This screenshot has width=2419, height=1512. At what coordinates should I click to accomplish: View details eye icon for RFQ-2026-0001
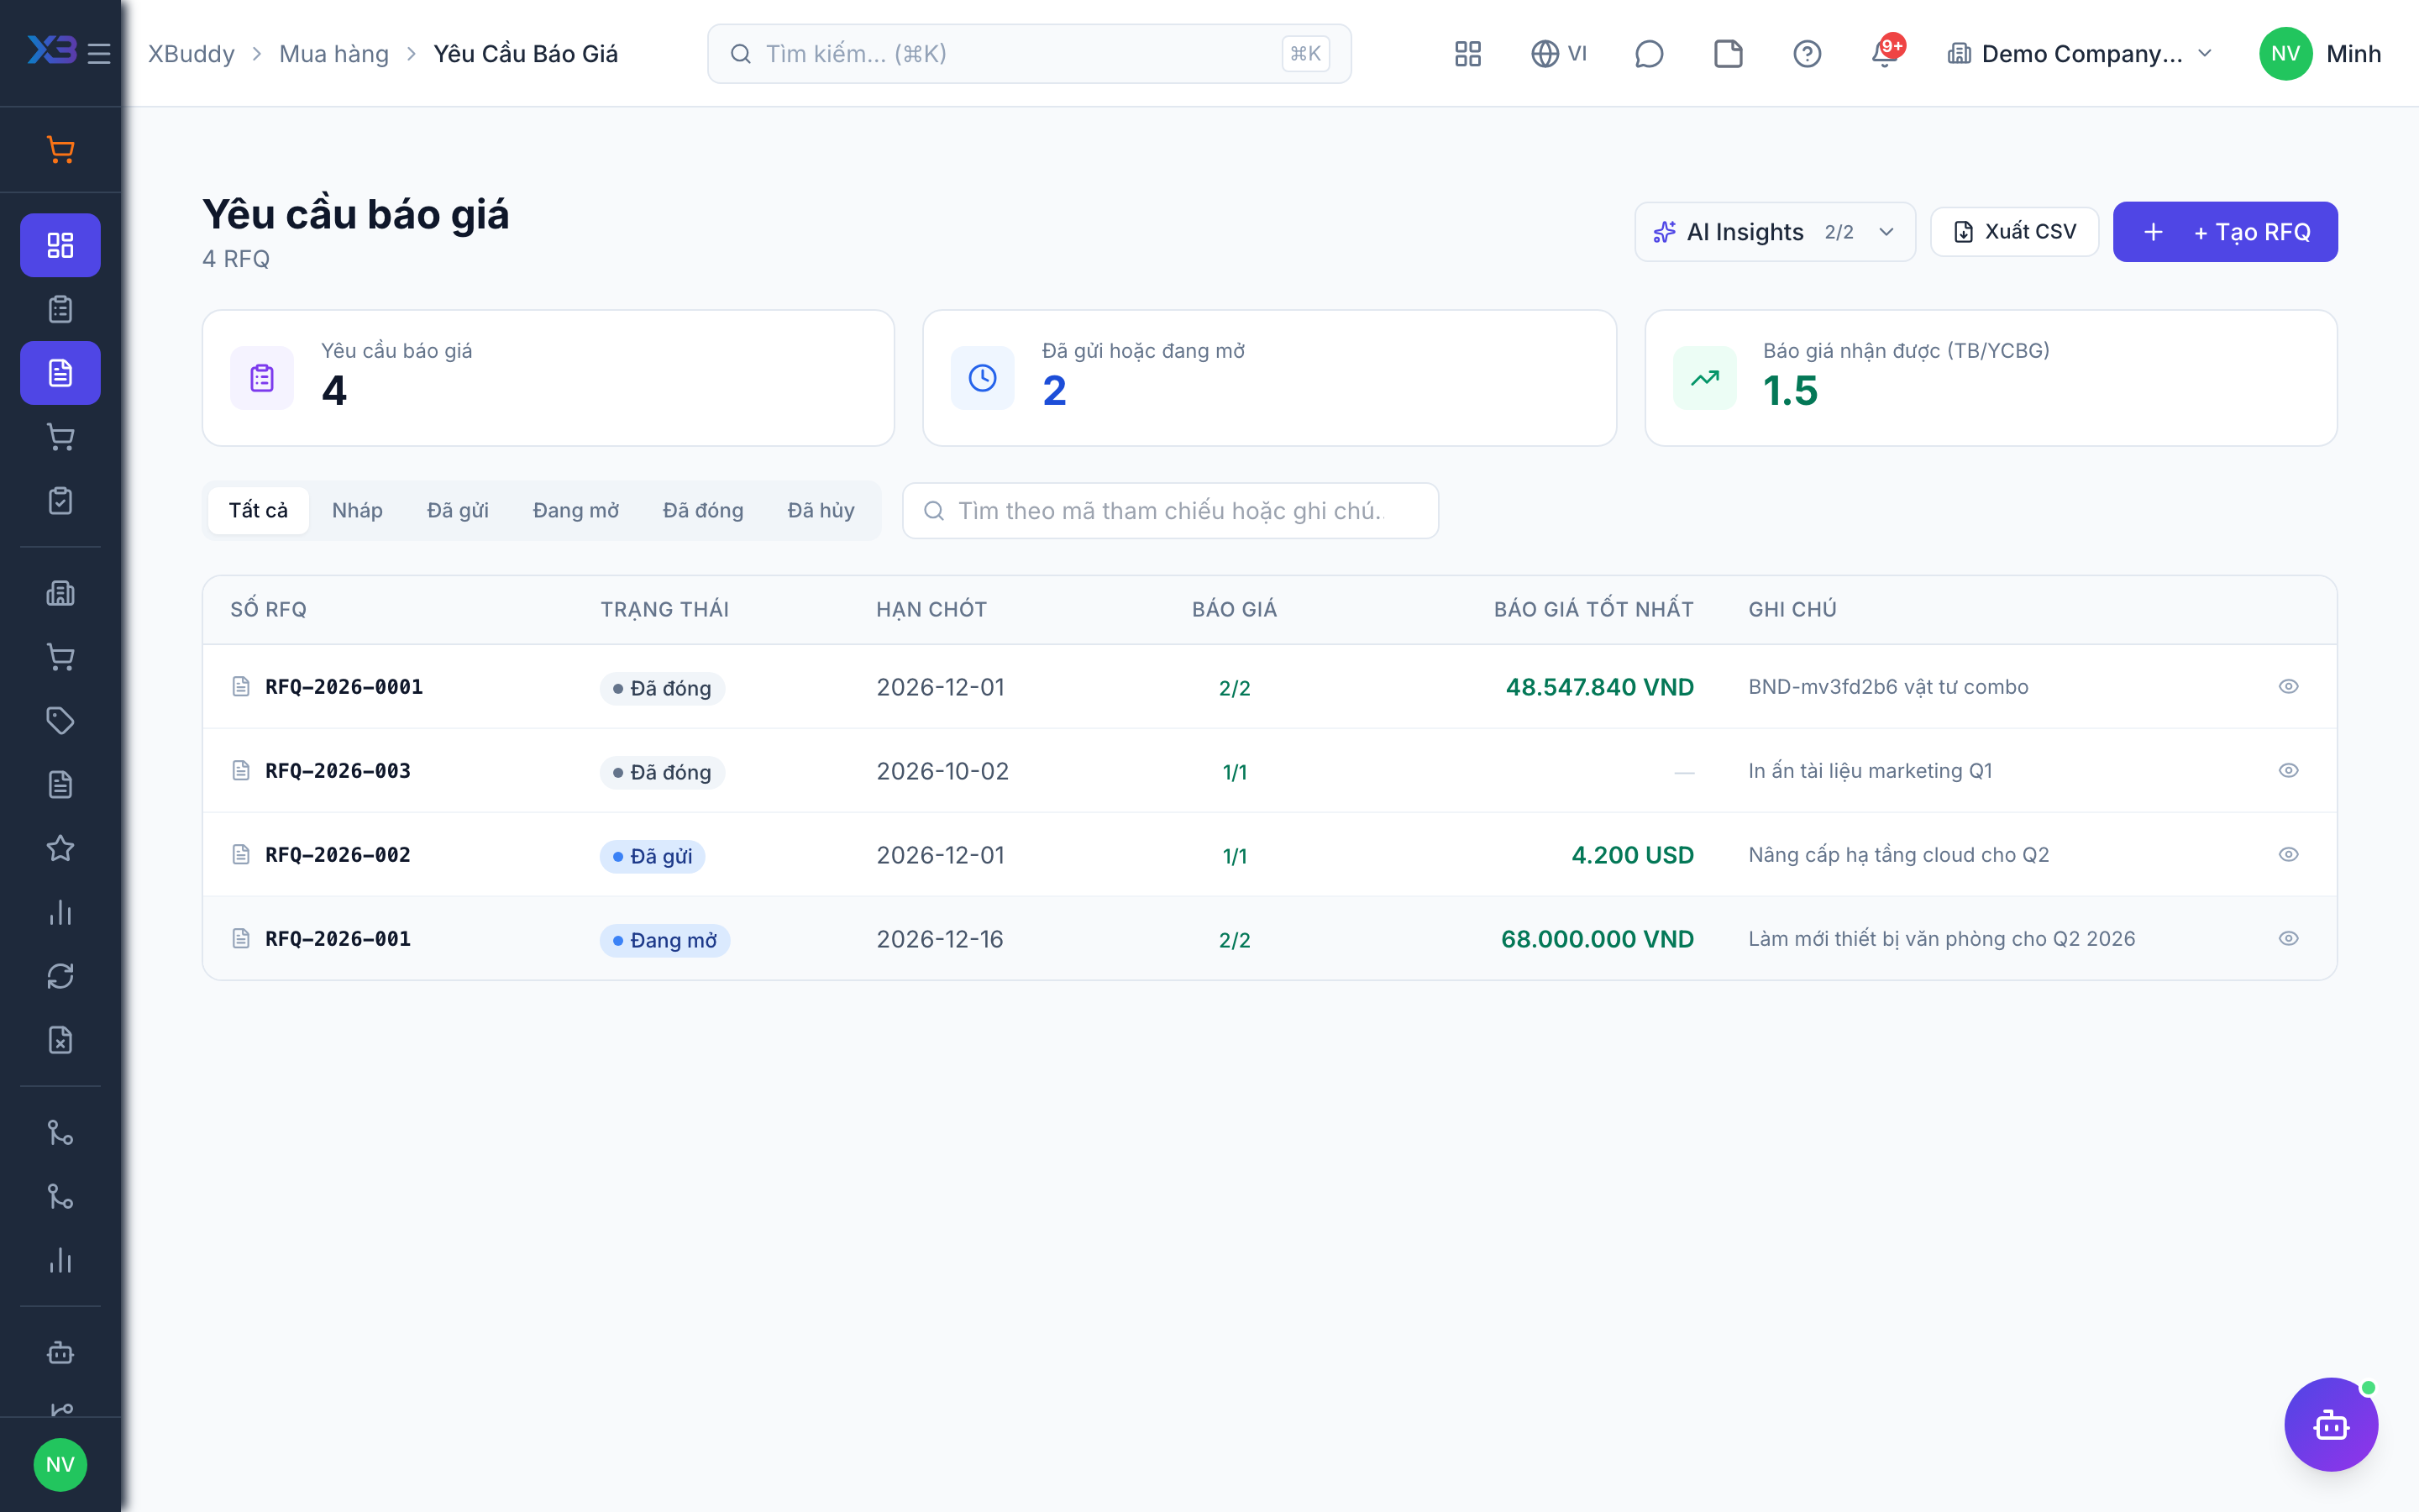[x=2288, y=686]
